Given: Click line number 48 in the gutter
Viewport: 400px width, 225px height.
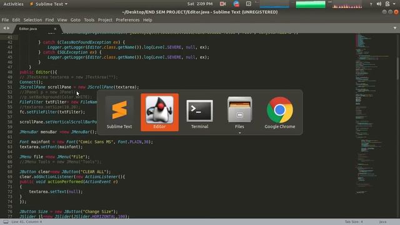Looking at the screenshot, I should click(x=10, y=72).
